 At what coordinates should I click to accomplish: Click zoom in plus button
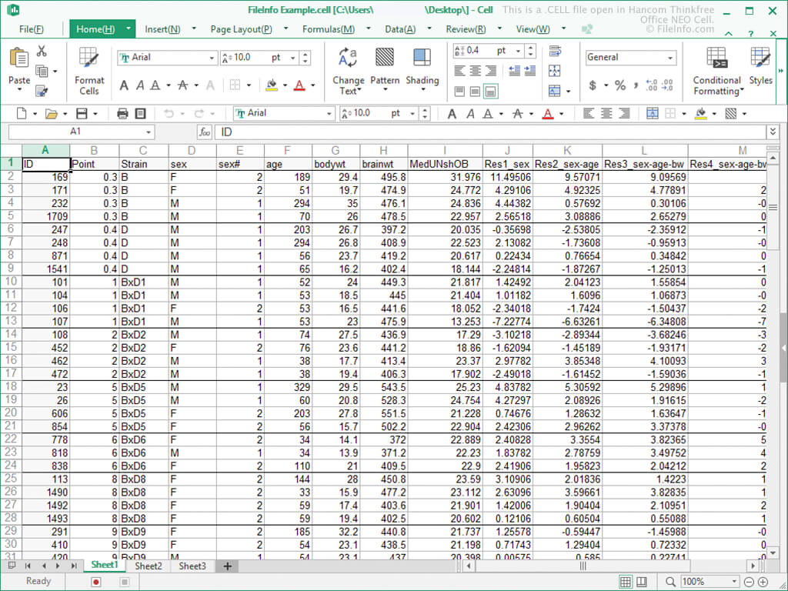[x=763, y=582]
